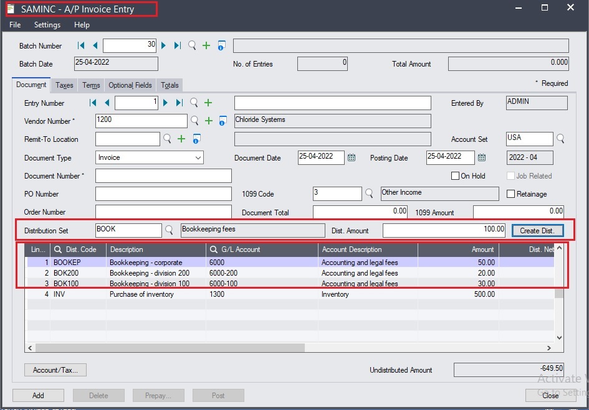The image size is (589, 410).
Task: Click the 6000-200 G/L account cell
Action: click(x=262, y=273)
